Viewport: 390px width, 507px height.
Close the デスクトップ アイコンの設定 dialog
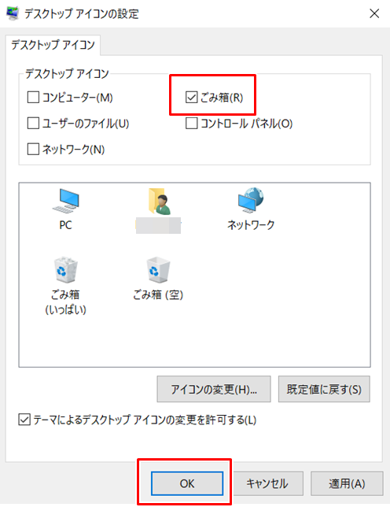374,13
